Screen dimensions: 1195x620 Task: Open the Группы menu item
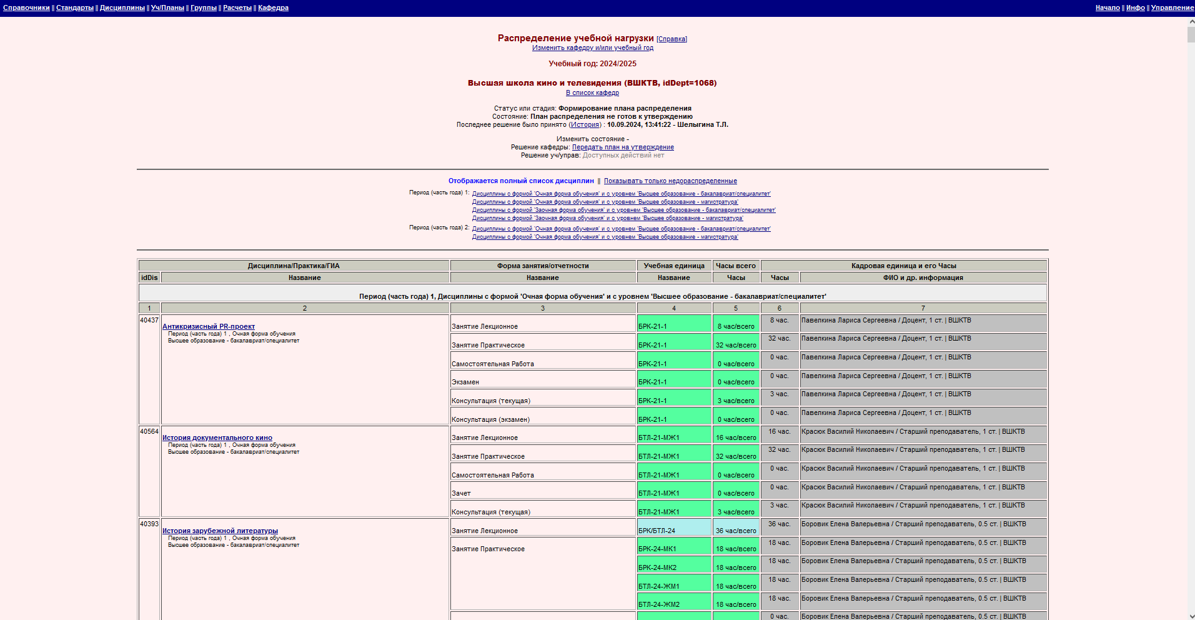pos(204,7)
